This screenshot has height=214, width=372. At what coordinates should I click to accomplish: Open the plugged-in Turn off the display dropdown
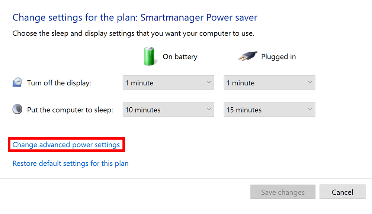269,82
